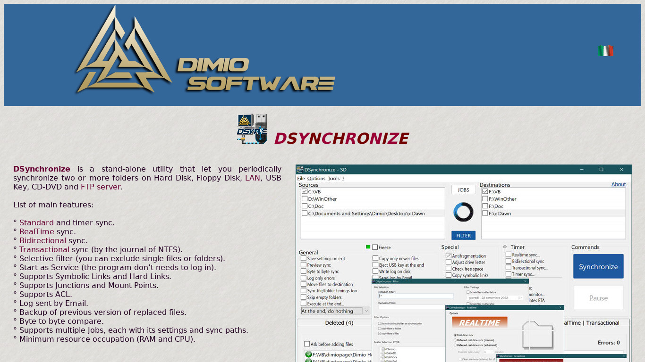Open the Options menu
Viewport: 645px width, 362px height.
pos(316,178)
